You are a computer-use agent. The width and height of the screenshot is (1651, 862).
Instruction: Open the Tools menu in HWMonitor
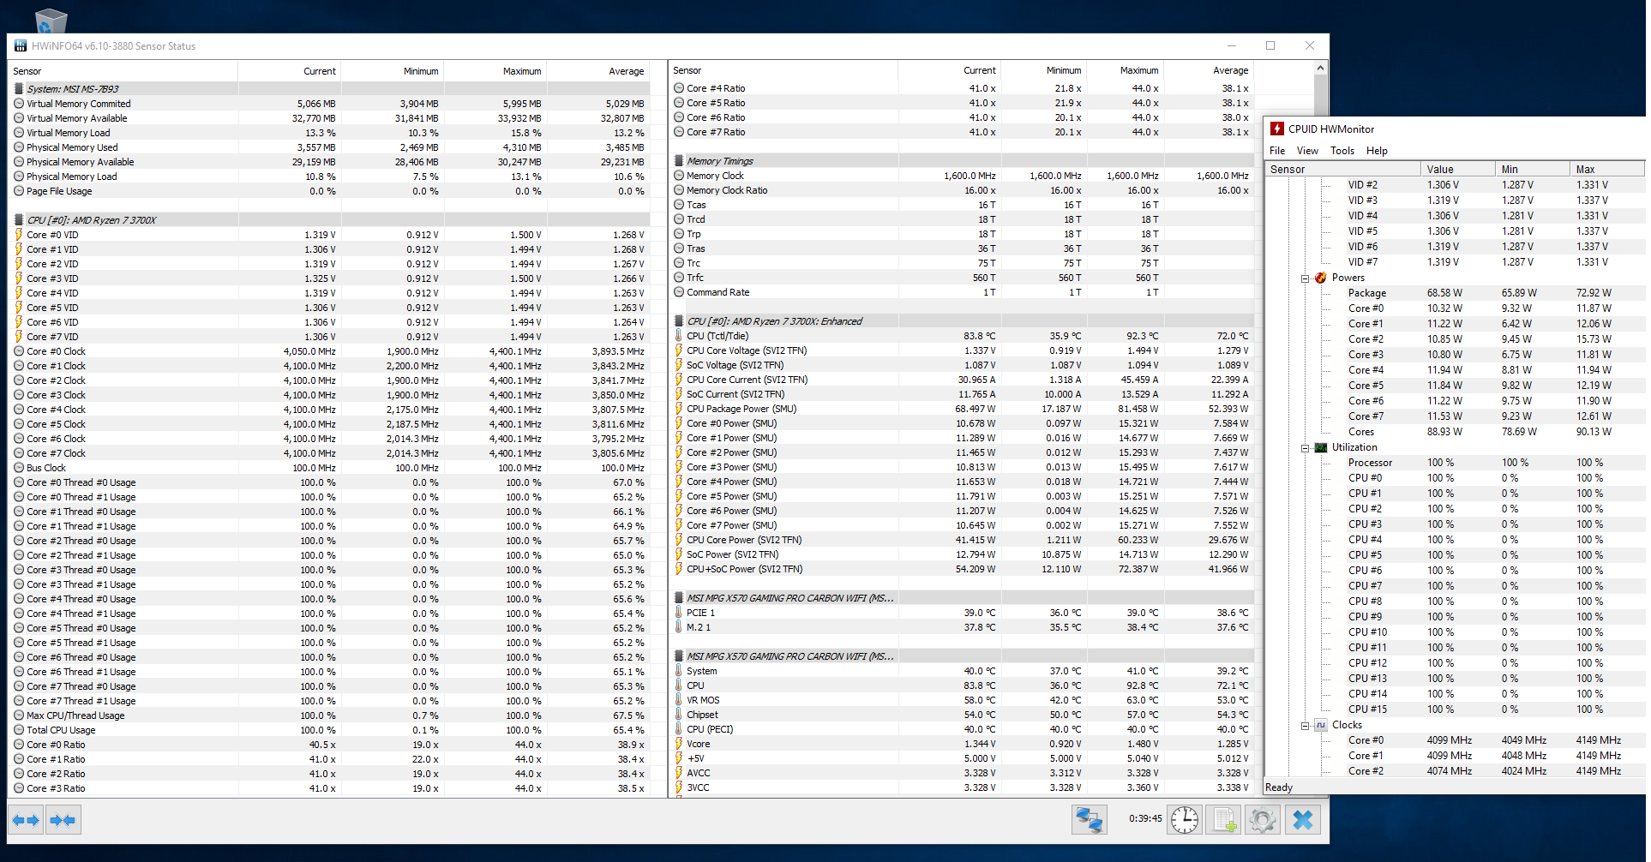1342,151
